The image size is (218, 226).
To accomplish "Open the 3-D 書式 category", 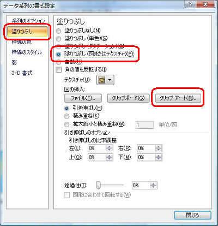I will pyautogui.click(x=22, y=73).
